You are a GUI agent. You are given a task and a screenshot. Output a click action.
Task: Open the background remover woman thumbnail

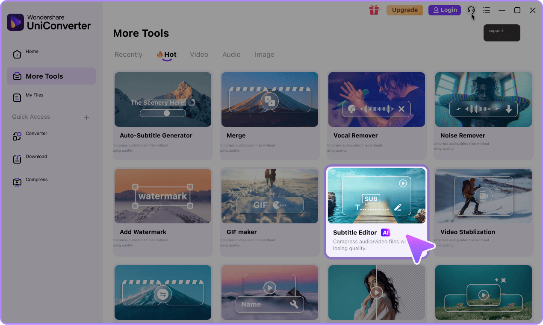tap(377, 293)
